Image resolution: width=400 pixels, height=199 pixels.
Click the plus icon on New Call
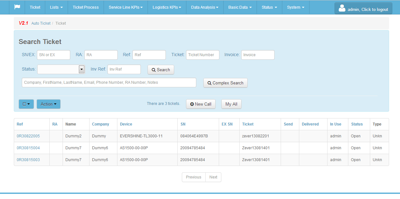[192, 104]
